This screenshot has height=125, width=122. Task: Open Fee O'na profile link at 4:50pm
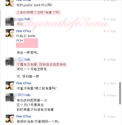pyautogui.click(x=24, y=116)
